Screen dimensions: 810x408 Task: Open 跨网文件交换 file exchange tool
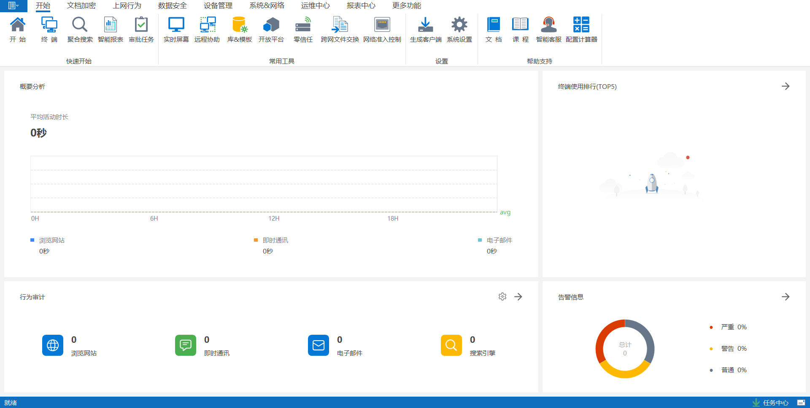(x=340, y=25)
